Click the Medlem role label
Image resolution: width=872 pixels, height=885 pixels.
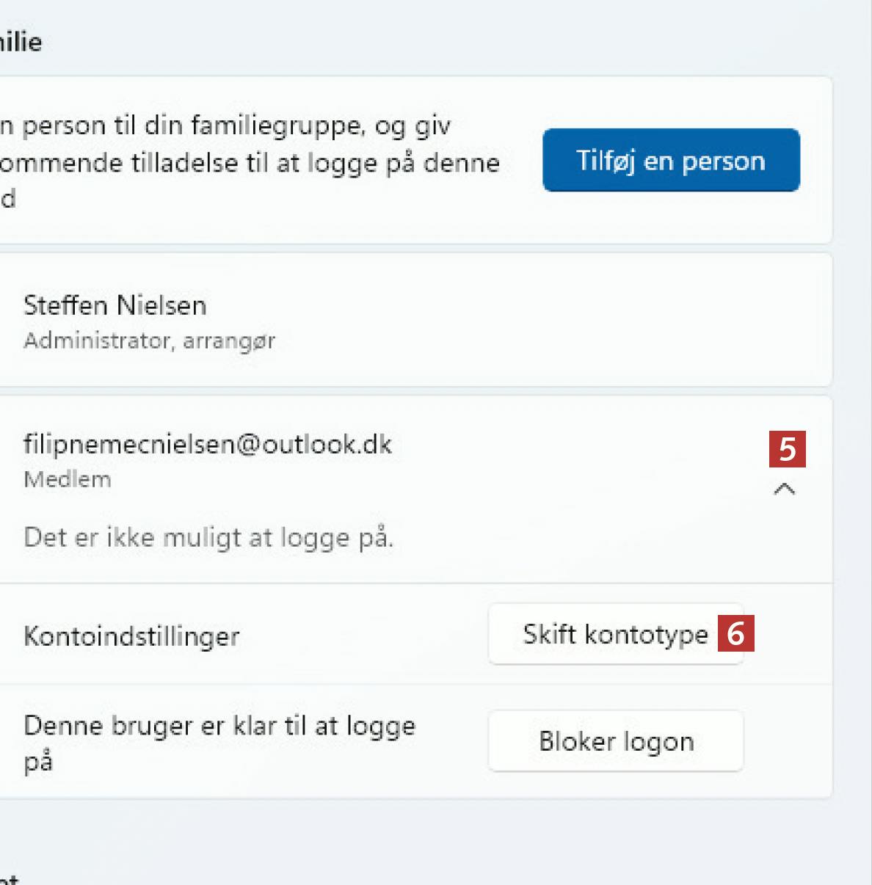[68, 480]
